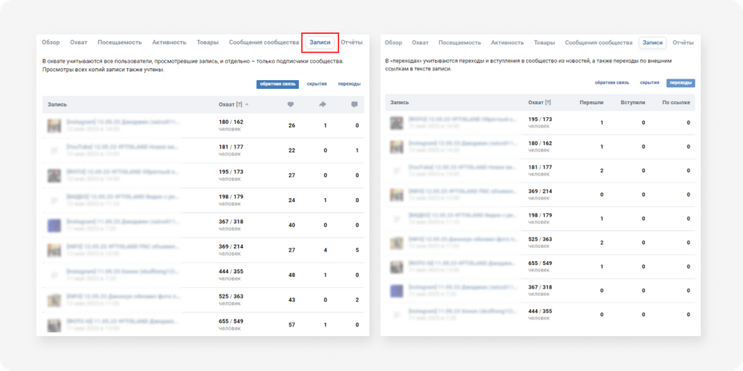
Task: Sort by the 'Вступили' column header
Action: (x=632, y=103)
